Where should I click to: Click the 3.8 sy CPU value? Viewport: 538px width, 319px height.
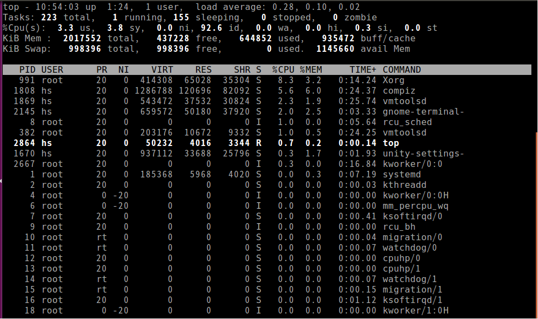(115, 28)
